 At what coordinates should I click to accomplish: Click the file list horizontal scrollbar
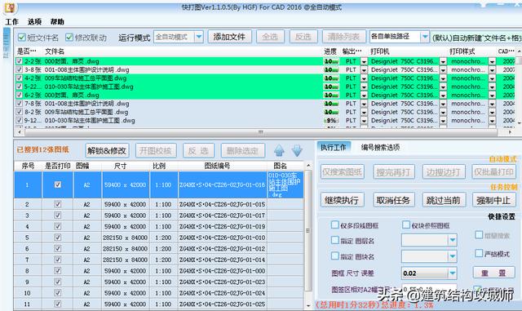click(261, 132)
